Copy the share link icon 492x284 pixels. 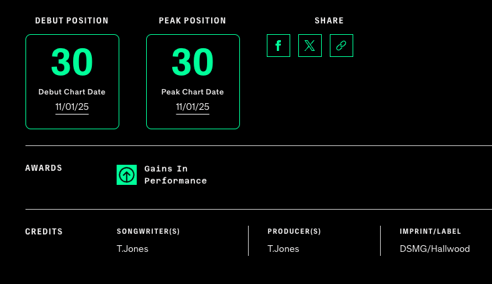pyautogui.click(x=341, y=46)
